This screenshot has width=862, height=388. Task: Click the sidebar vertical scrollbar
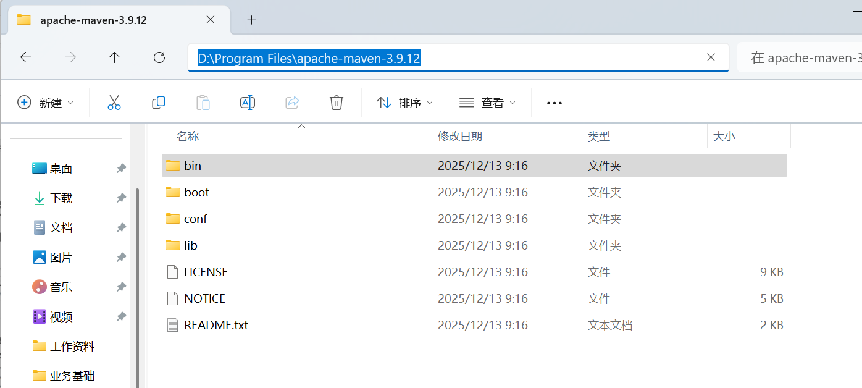137,287
